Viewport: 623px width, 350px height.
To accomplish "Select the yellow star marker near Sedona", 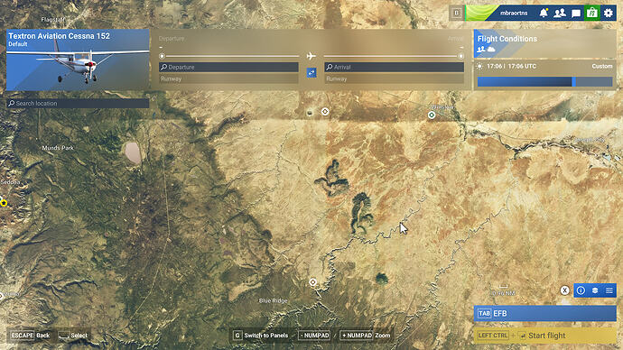I will (x=4, y=203).
